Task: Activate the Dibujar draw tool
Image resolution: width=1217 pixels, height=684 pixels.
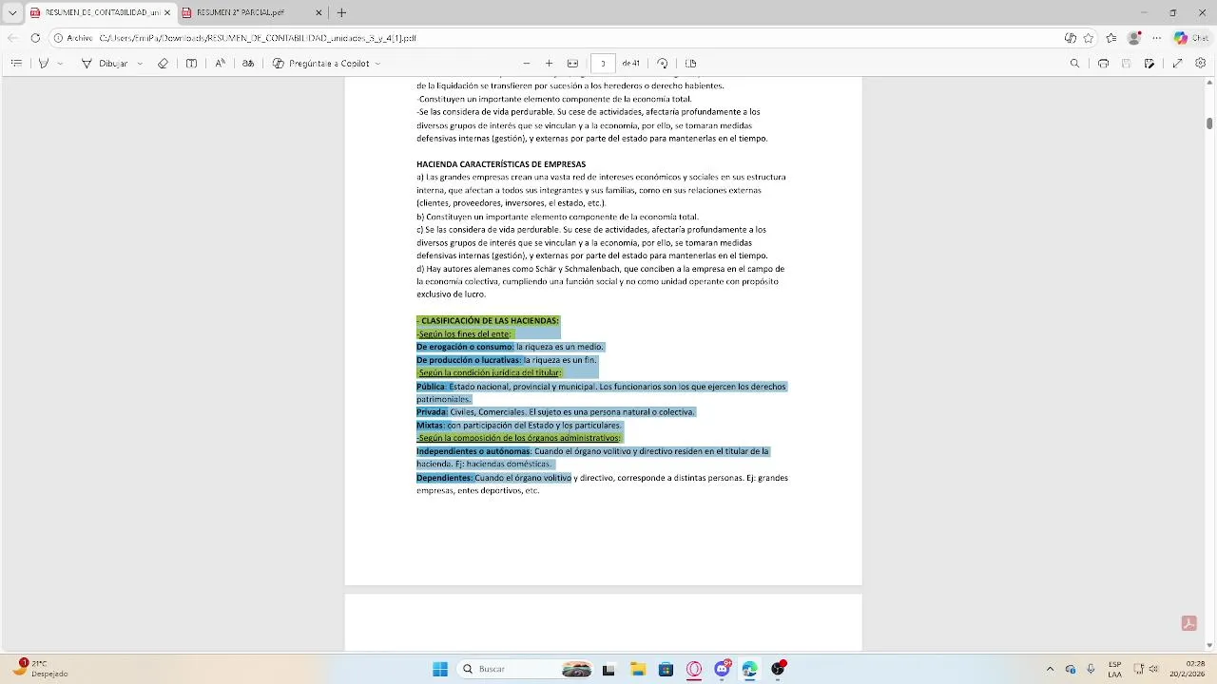Action: [106, 64]
